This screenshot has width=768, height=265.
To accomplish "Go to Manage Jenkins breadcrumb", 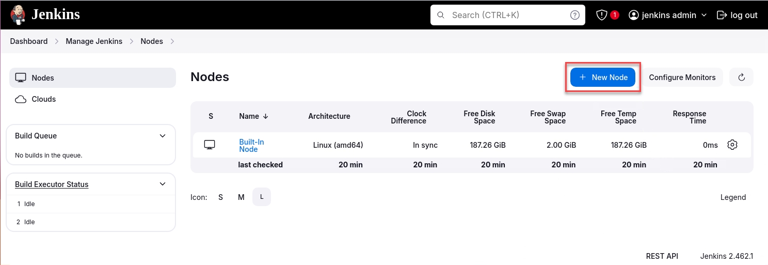I will 94,41.
